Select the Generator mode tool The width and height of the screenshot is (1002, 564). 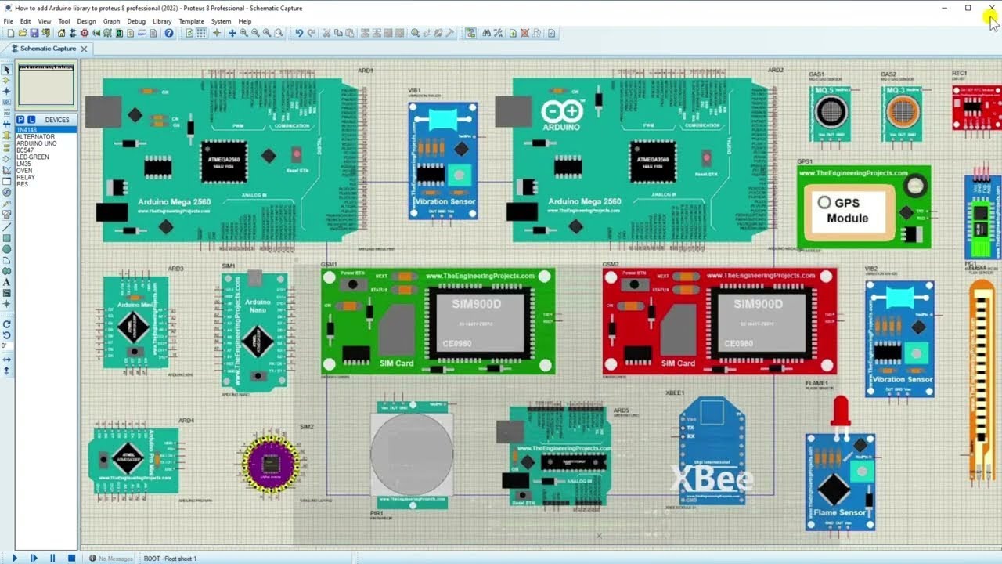pyautogui.click(x=6, y=192)
